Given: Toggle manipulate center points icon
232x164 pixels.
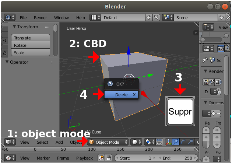Looking at the screenshot, I should tap(159, 142).
